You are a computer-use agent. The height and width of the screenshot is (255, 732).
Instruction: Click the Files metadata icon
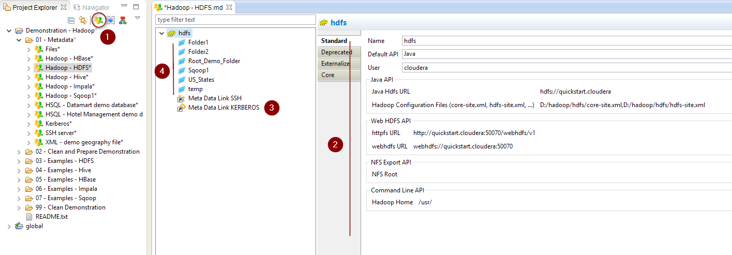coord(38,49)
